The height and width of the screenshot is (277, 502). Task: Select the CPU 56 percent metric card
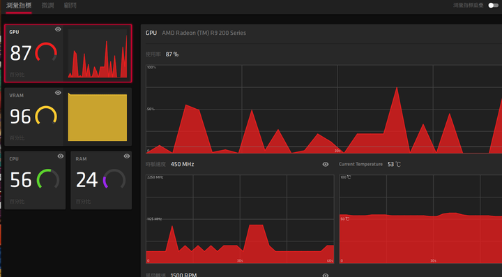point(35,180)
